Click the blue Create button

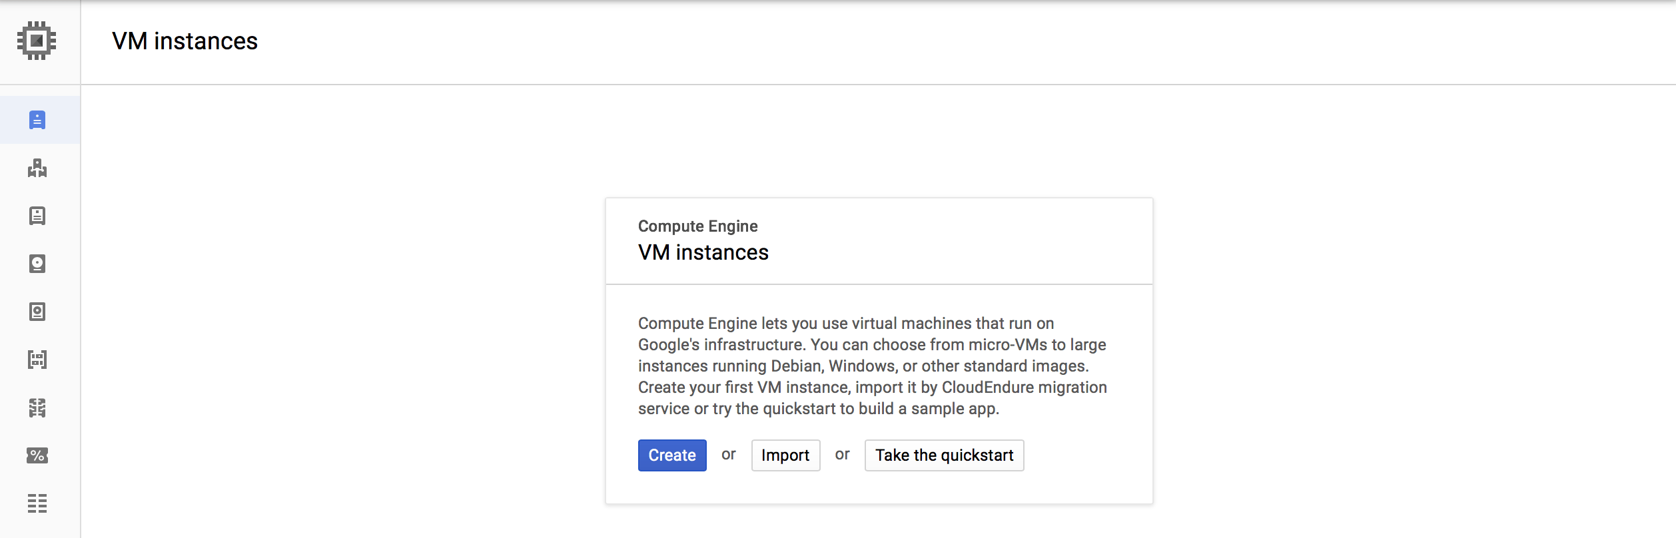click(x=671, y=455)
